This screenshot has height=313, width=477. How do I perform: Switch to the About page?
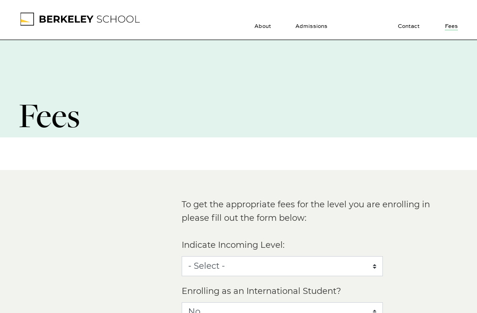[263, 26]
